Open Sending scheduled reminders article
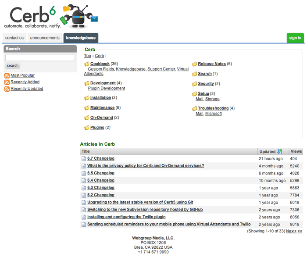This screenshot has height=261, width=307. pos(169,224)
